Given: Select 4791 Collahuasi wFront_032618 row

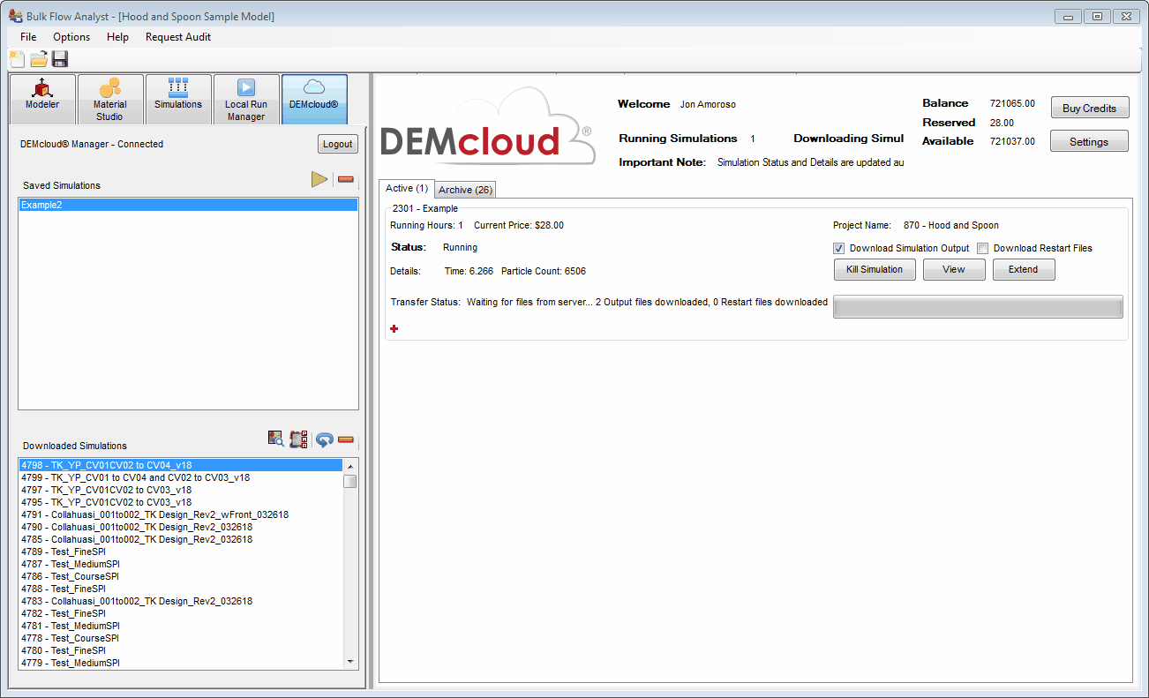Looking at the screenshot, I should 181,514.
